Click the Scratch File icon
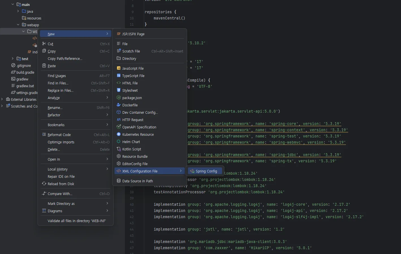Viewport: 401px width, 254px height. point(119,51)
